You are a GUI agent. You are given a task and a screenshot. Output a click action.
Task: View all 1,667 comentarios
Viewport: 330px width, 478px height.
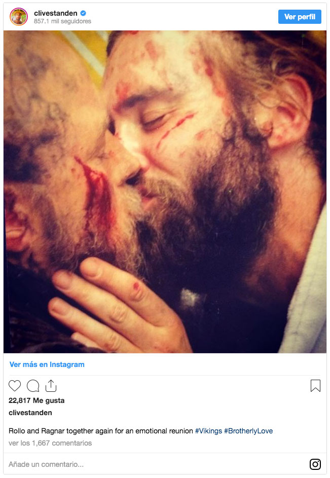point(51,443)
